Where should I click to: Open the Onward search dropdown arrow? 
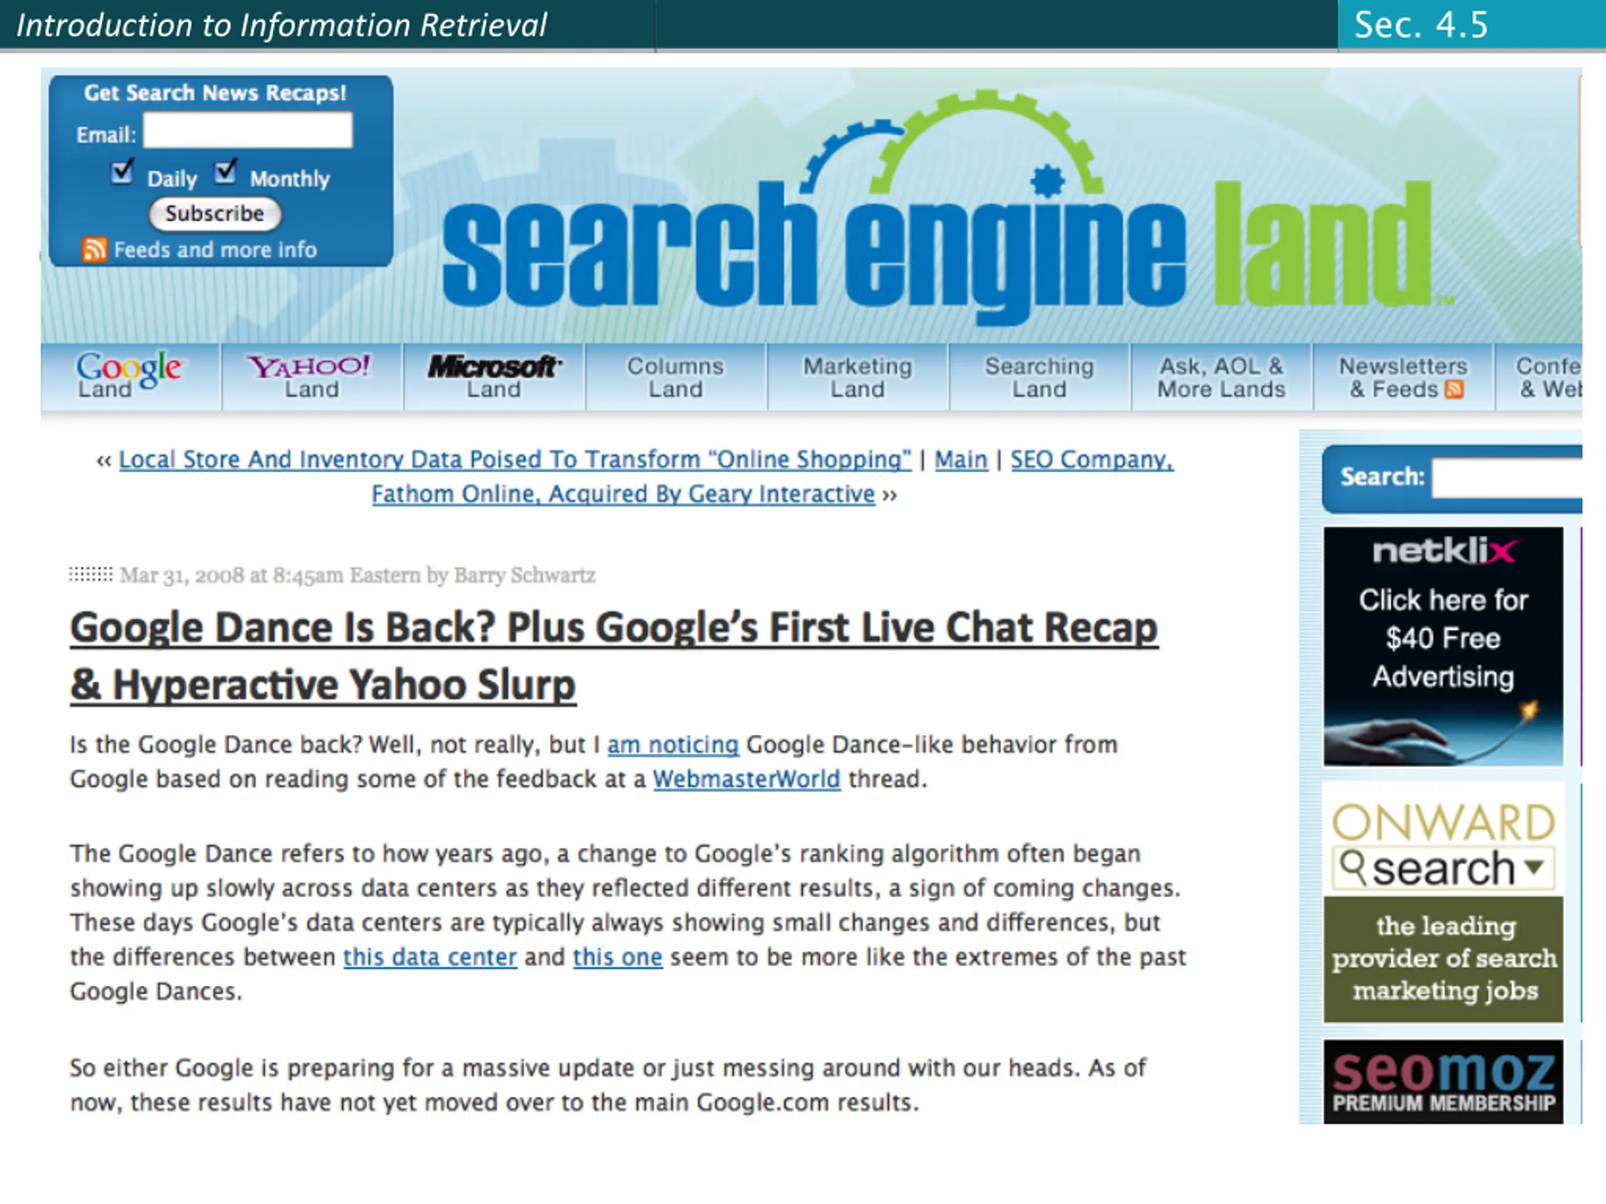tap(1533, 867)
